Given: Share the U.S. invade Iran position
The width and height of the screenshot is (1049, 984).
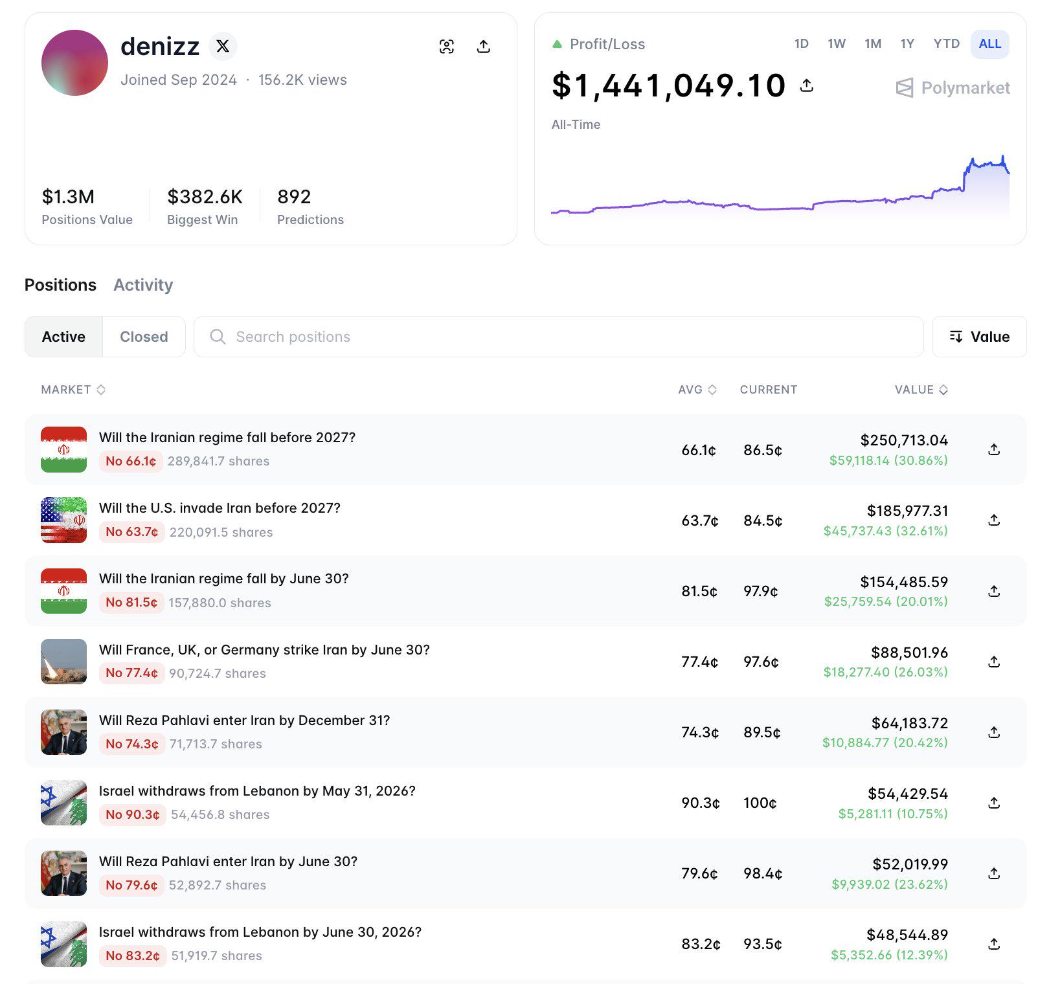Looking at the screenshot, I should 994,520.
